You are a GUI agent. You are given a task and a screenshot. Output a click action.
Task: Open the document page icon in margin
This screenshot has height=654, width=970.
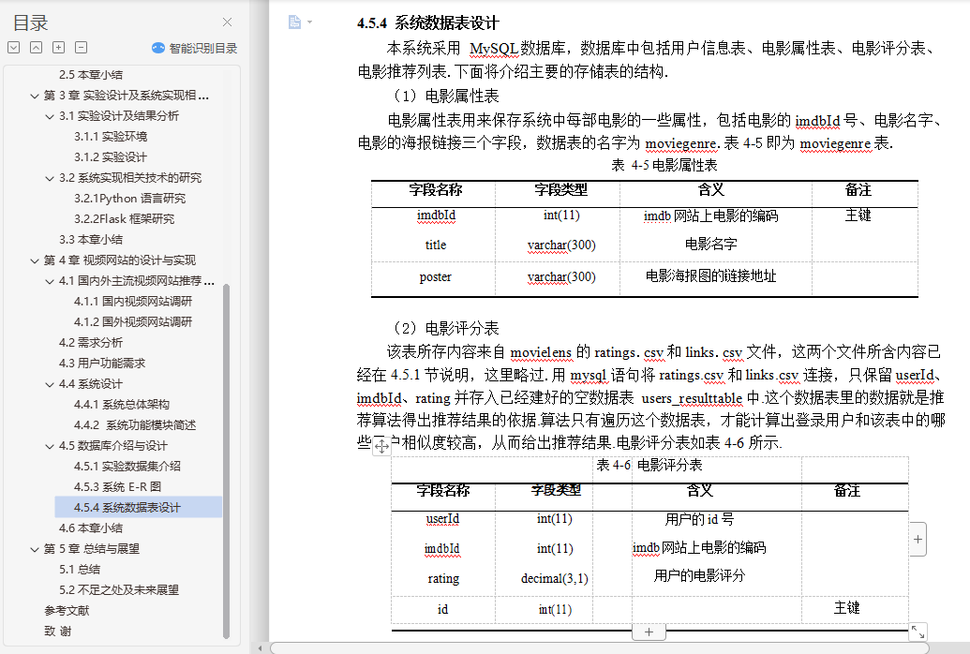[x=294, y=22]
